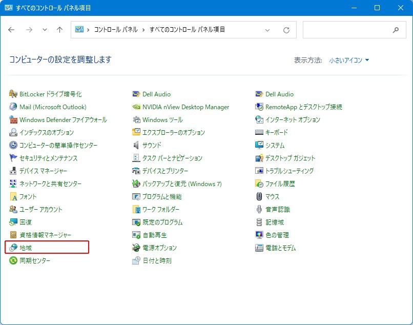Click the Control Panel search box

tap(346, 30)
